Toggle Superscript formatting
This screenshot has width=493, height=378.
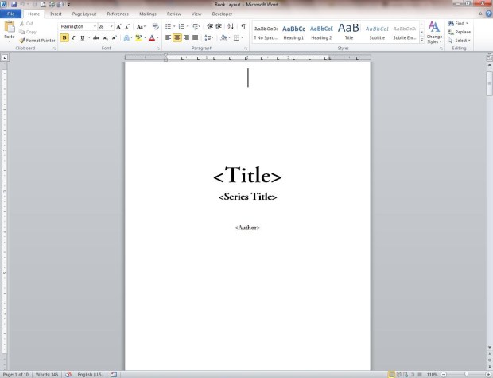pos(115,37)
